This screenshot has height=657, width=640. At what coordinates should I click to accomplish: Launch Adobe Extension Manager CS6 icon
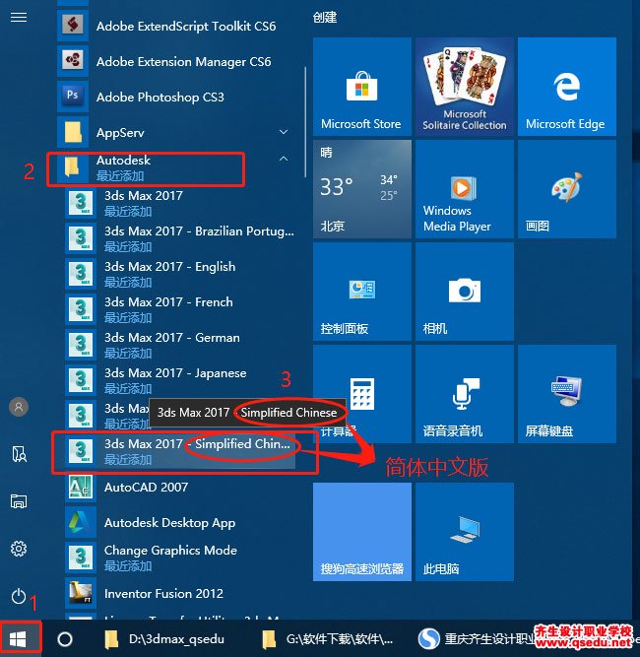coord(73,61)
